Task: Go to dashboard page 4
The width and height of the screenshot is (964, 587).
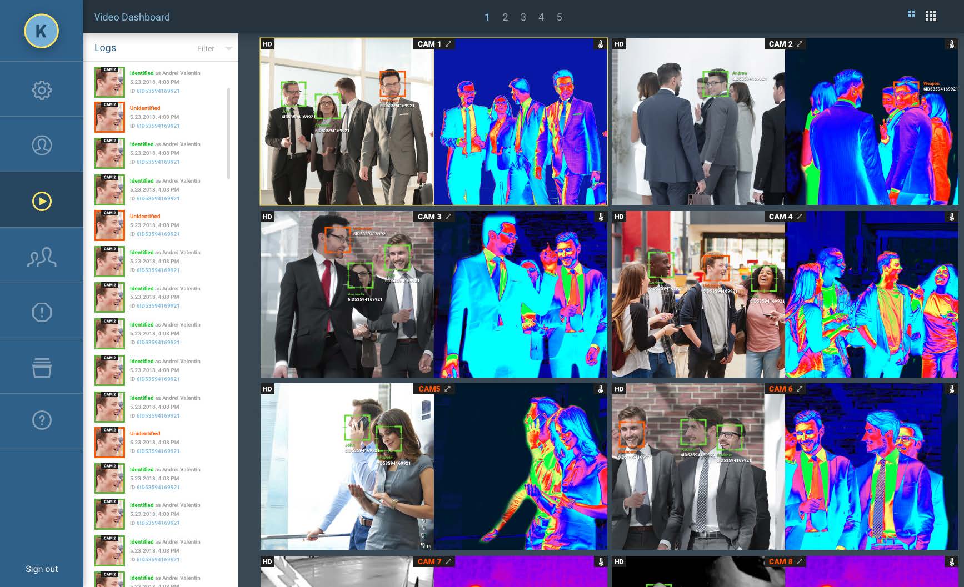Action: [x=541, y=17]
